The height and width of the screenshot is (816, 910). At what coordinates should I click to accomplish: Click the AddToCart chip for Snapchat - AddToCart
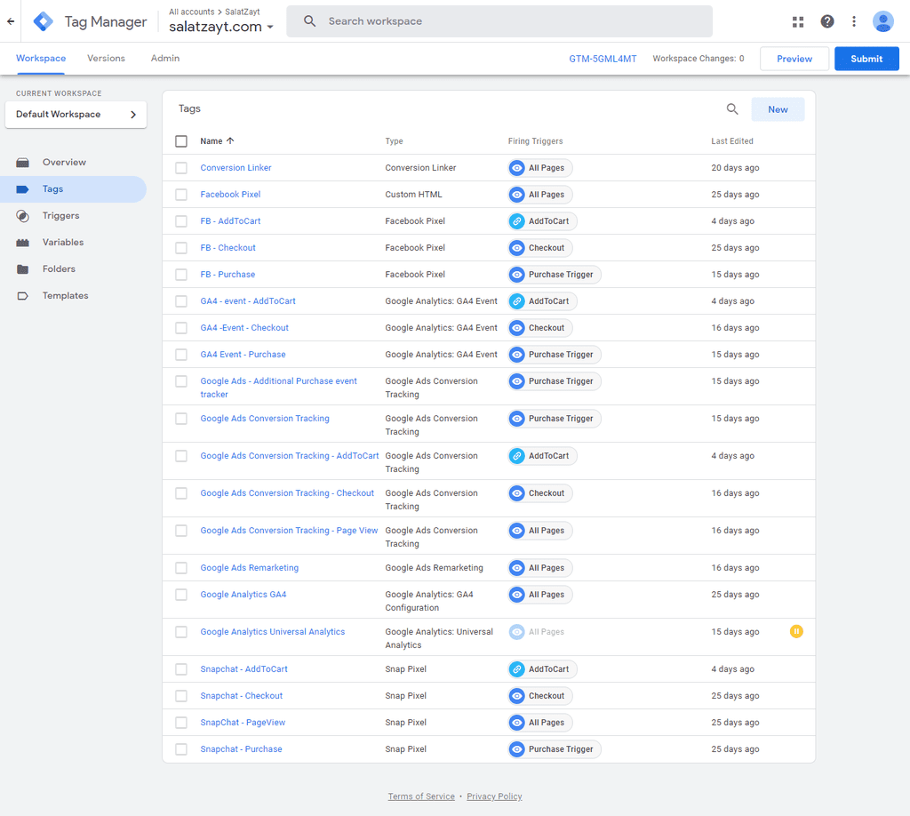point(543,669)
